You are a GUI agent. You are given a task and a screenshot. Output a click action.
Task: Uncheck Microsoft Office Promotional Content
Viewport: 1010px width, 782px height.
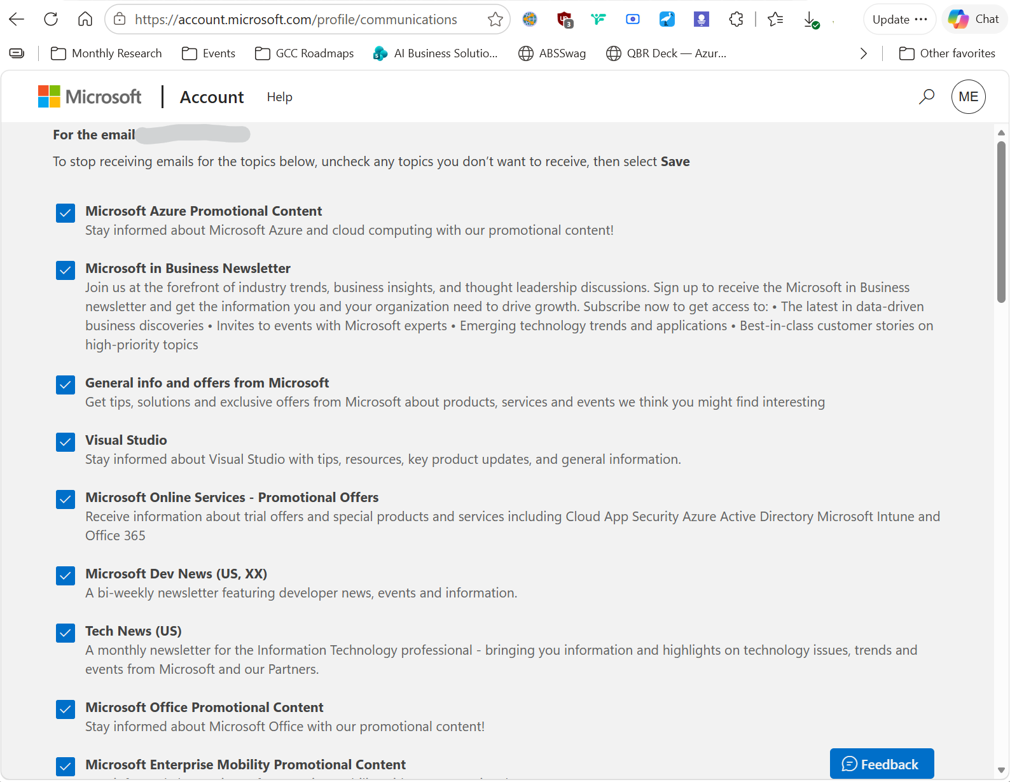[66, 709]
